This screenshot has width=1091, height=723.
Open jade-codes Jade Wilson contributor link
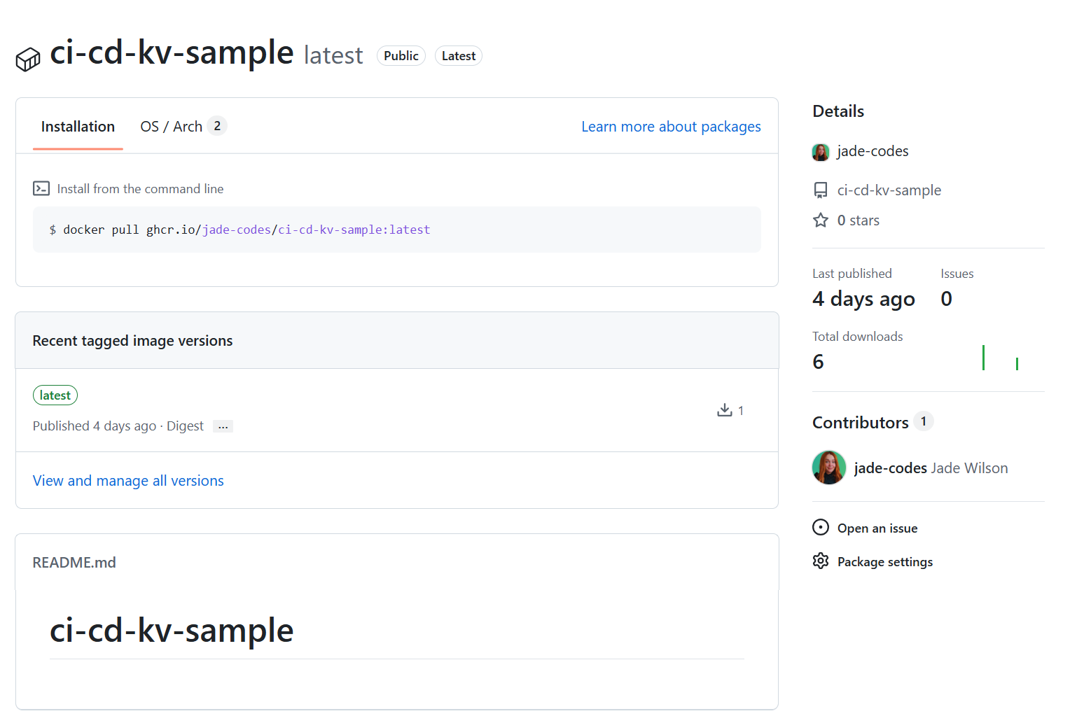[x=931, y=468]
